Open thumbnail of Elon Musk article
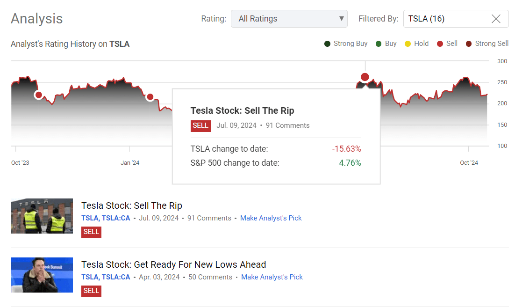This screenshot has height=308, width=515. click(42, 275)
